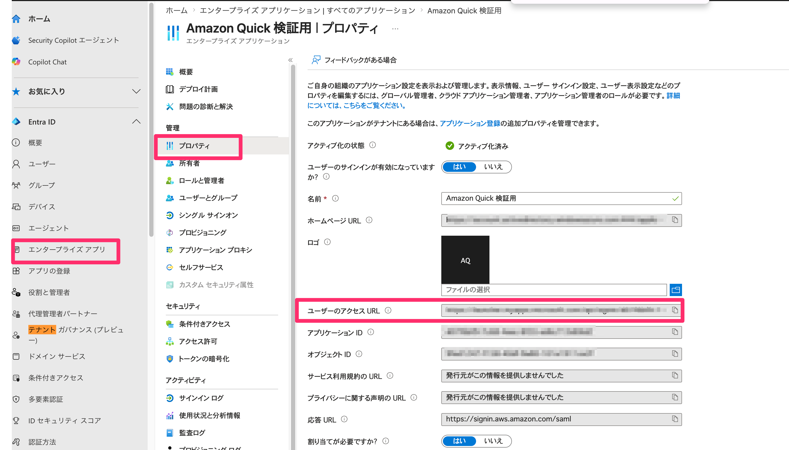Open アクセス許可 menu item
Viewport: 789px width, 450px height.
pyautogui.click(x=198, y=341)
